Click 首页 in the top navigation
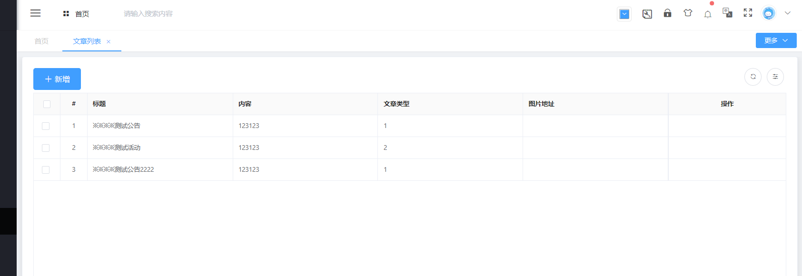 [x=82, y=14]
